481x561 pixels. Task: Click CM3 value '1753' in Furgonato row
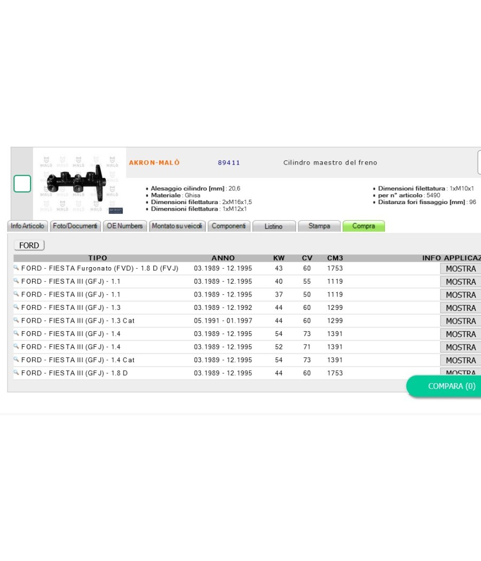point(335,268)
